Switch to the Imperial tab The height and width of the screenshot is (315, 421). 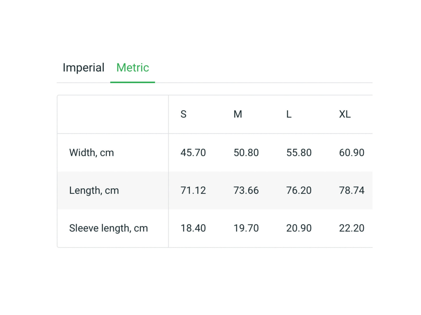point(83,68)
